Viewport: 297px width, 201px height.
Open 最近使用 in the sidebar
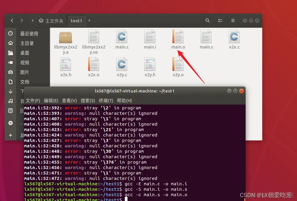(x=29, y=34)
